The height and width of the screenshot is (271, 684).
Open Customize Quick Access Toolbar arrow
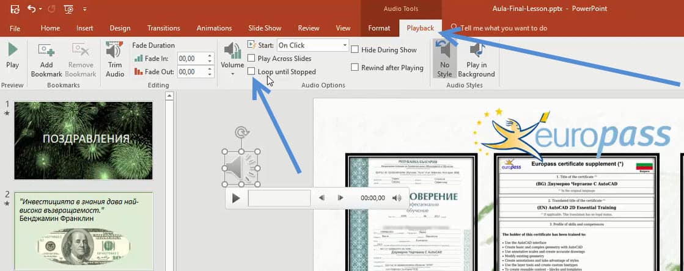(84, 9)
